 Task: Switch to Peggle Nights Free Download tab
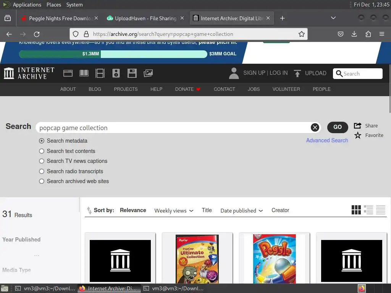click(x=57, y=18)
